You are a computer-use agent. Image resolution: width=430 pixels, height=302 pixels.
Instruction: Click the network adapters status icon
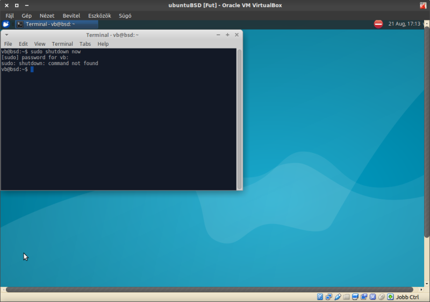[x=329, y=297]
